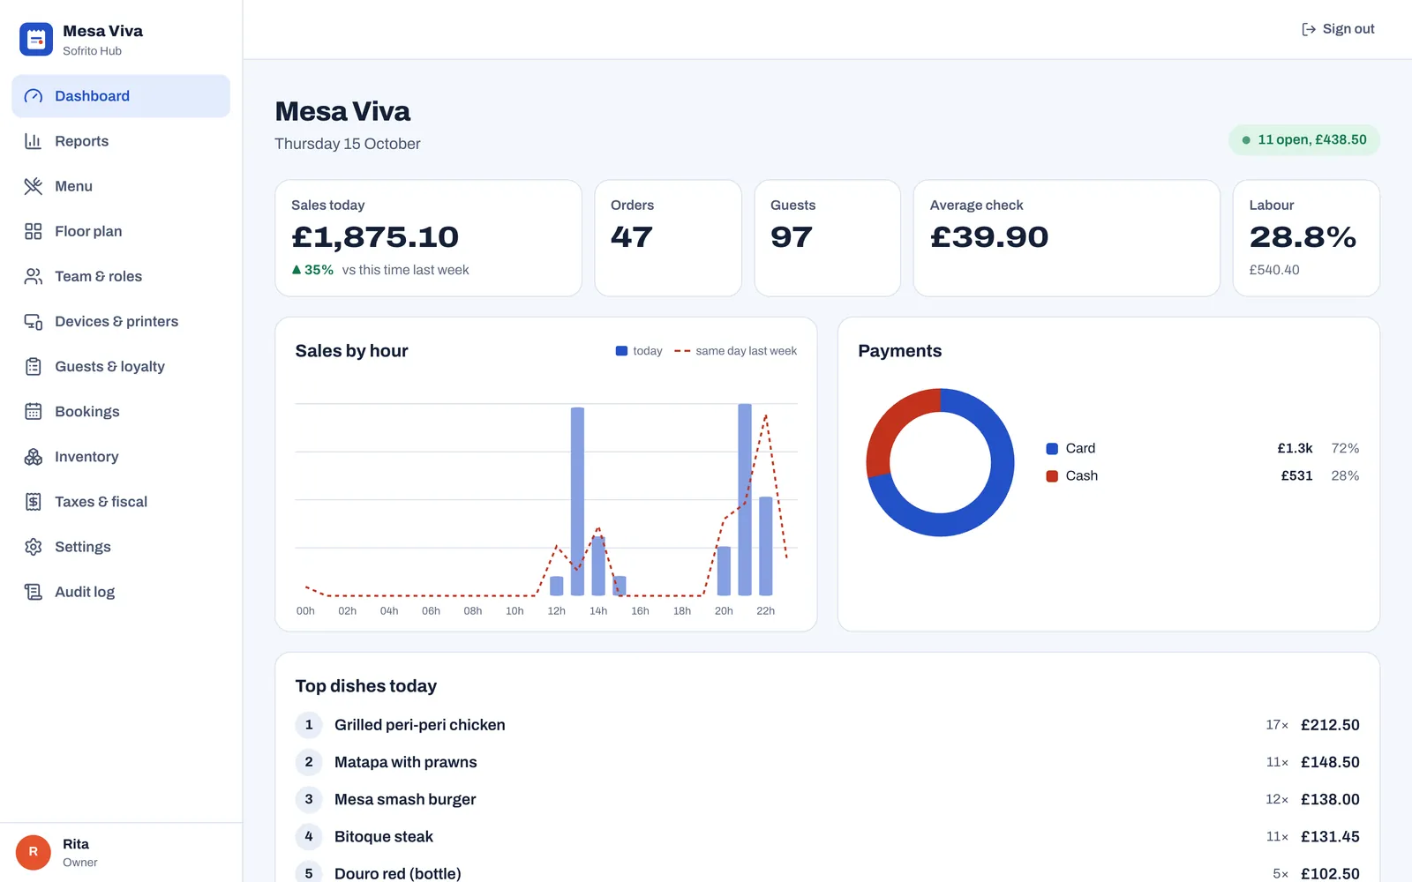Screen dimensions: 1412x882
Task: Click the Mesa Viva calendar logo icon
Action: [36, 40]
